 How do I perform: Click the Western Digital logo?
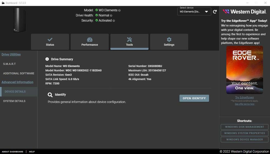click(244, 12)
